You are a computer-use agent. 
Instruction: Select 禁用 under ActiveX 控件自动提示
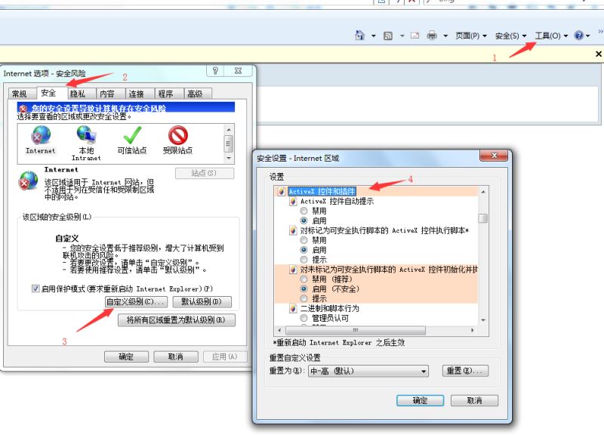[304, 211]
